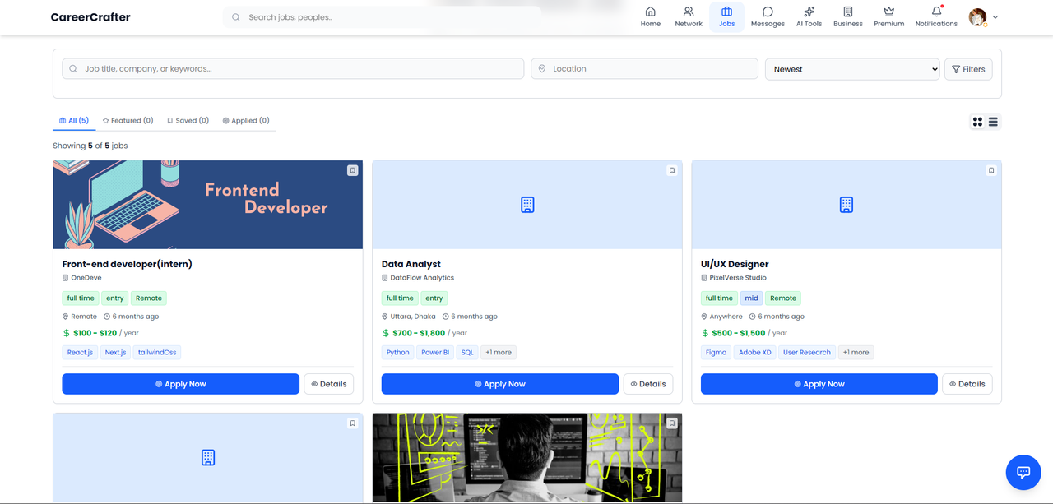Bookmark the Front-end developer job
This screenshot has height=504, width=1053.
352,170
